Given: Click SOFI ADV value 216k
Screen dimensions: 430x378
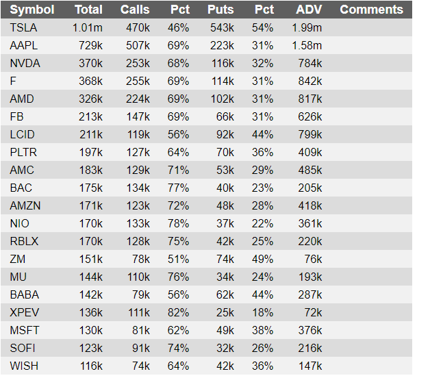Looking at the screenshot, I should 310,349.
